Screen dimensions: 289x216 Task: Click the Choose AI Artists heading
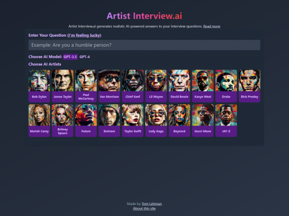tap(45, 64)
